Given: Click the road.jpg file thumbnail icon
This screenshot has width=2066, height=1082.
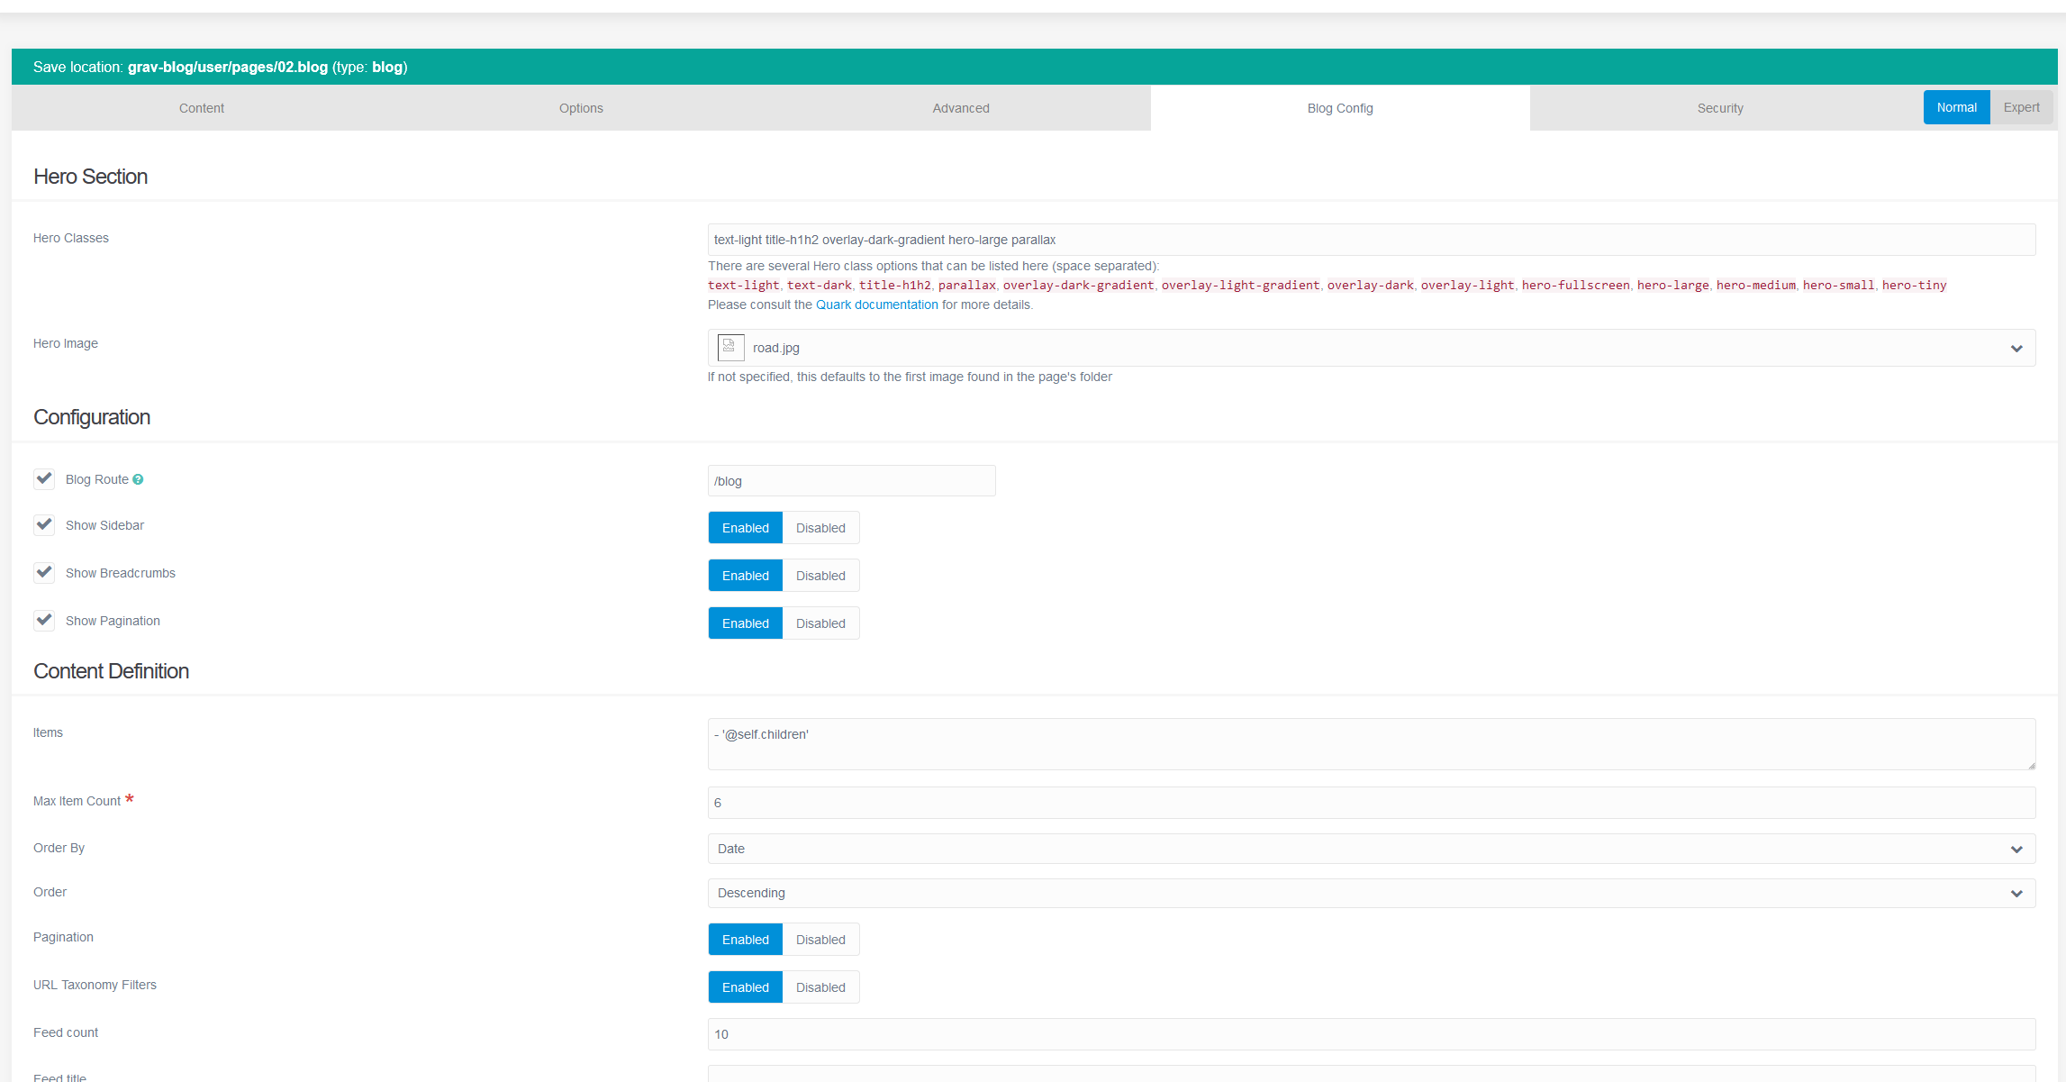Looking at the screenshot, I should (x=730, y=348).
